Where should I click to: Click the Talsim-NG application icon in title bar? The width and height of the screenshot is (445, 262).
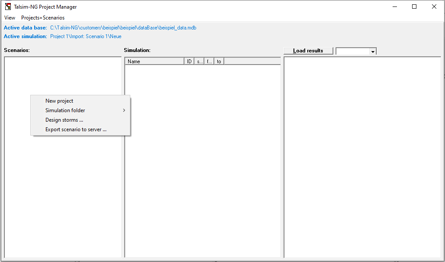coord(8,7)
